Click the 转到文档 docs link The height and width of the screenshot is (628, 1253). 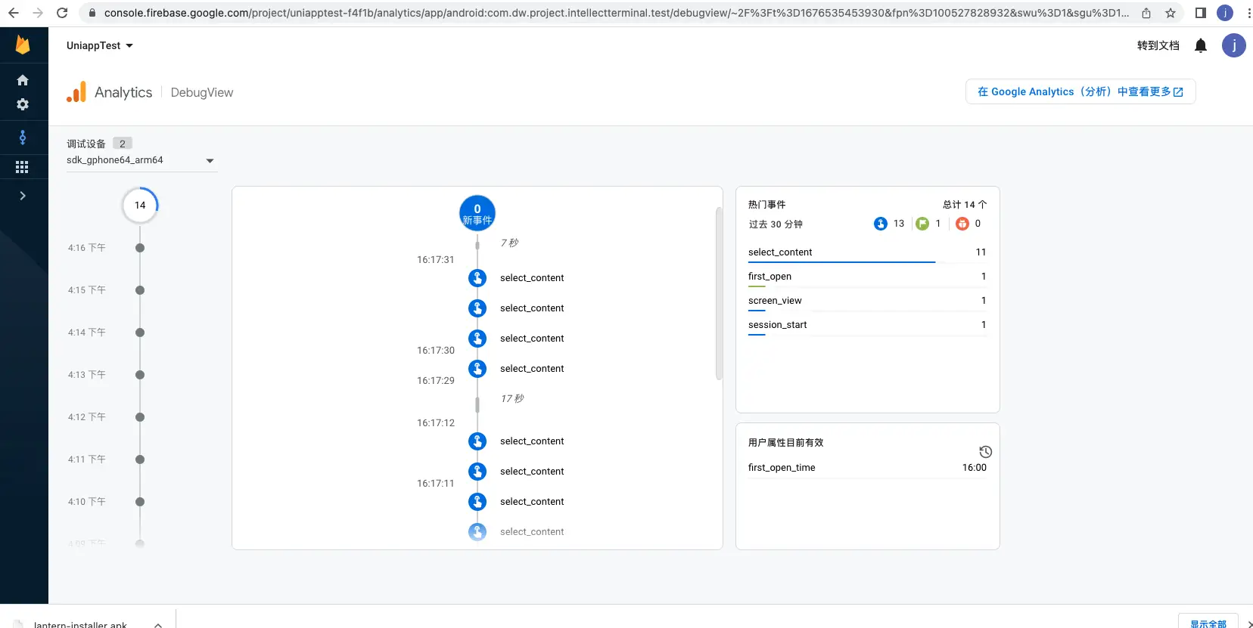click(1158, 46)
